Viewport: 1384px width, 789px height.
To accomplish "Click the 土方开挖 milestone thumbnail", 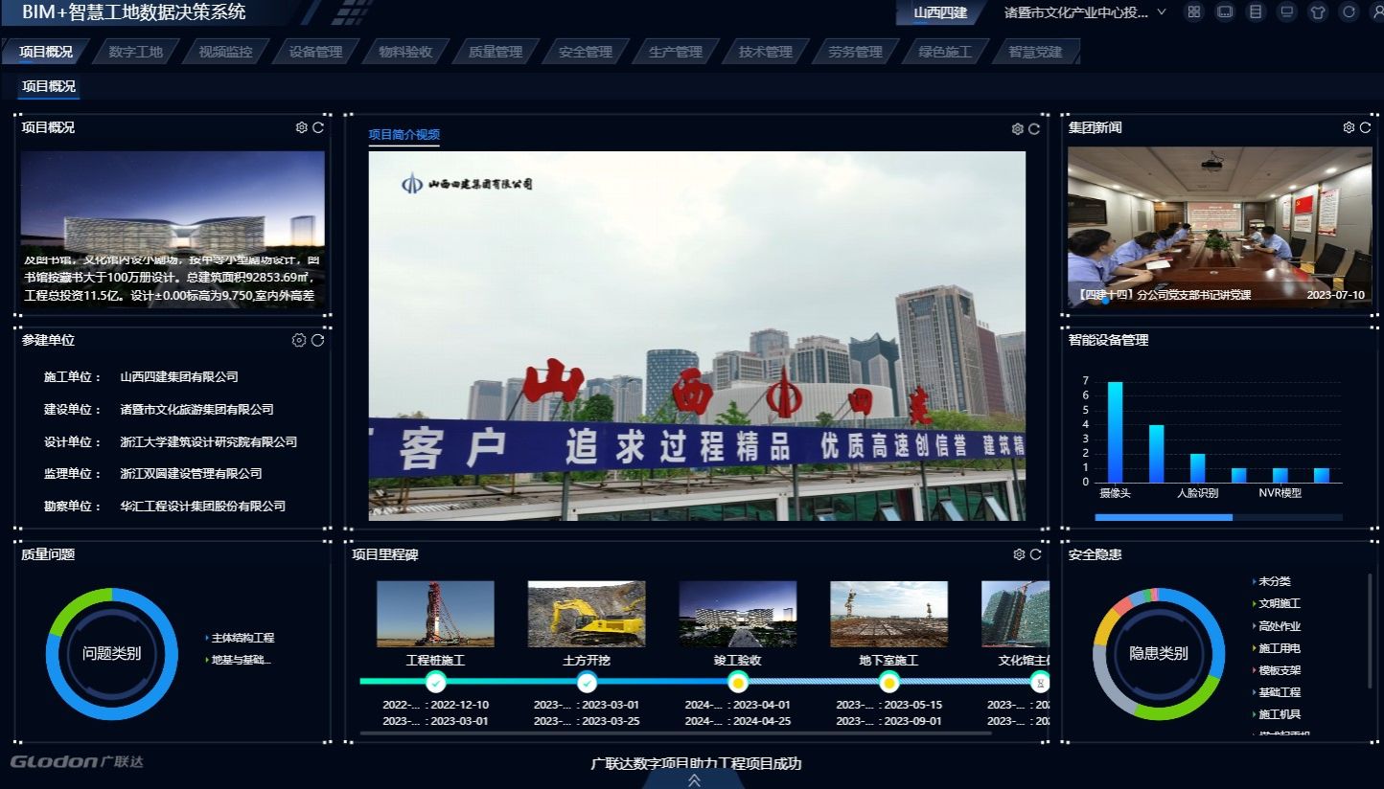I will (x=586, y=614).
